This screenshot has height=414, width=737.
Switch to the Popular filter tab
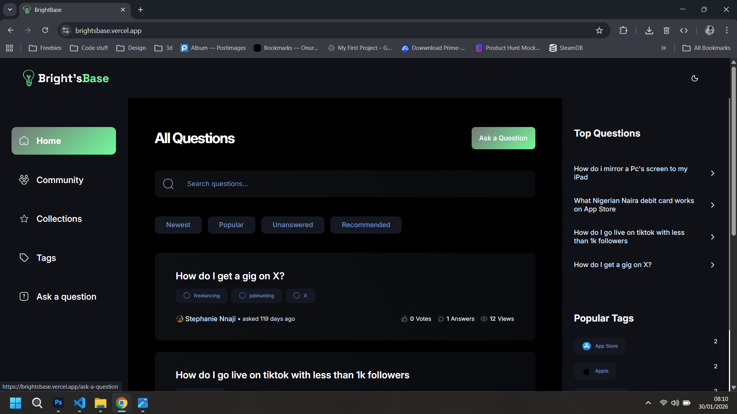click(231, 225)
